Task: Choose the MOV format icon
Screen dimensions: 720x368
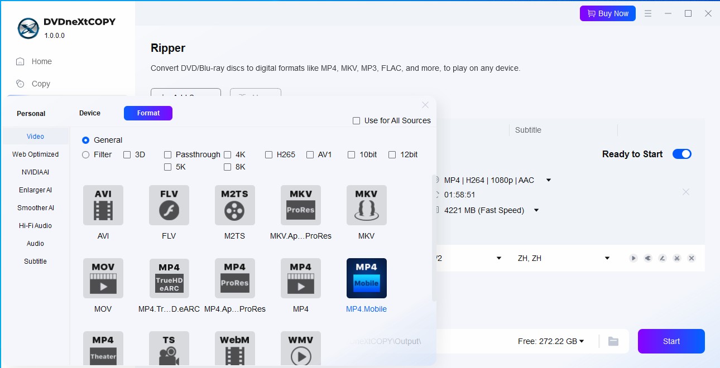Action: [x=103, y=278]
